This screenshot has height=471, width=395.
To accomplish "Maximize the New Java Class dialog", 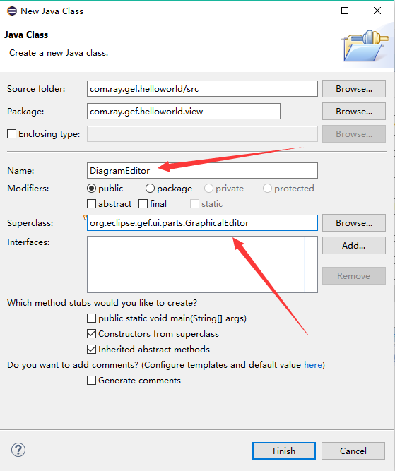I will (x=345, y=11).
